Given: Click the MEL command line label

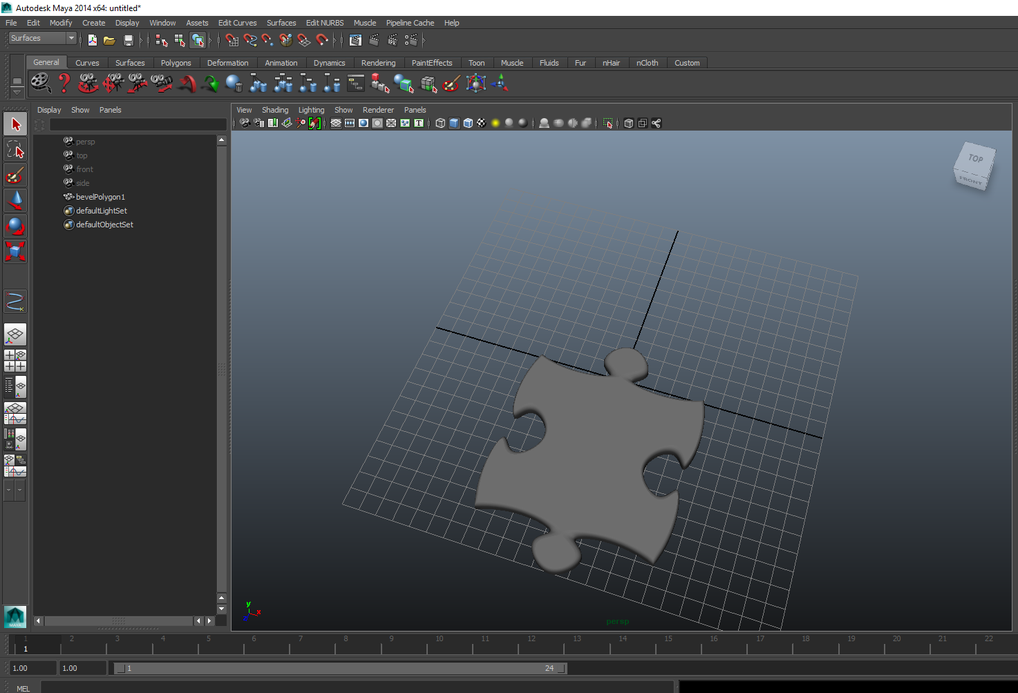Looking at the screenshot, I should click(23, 688).
